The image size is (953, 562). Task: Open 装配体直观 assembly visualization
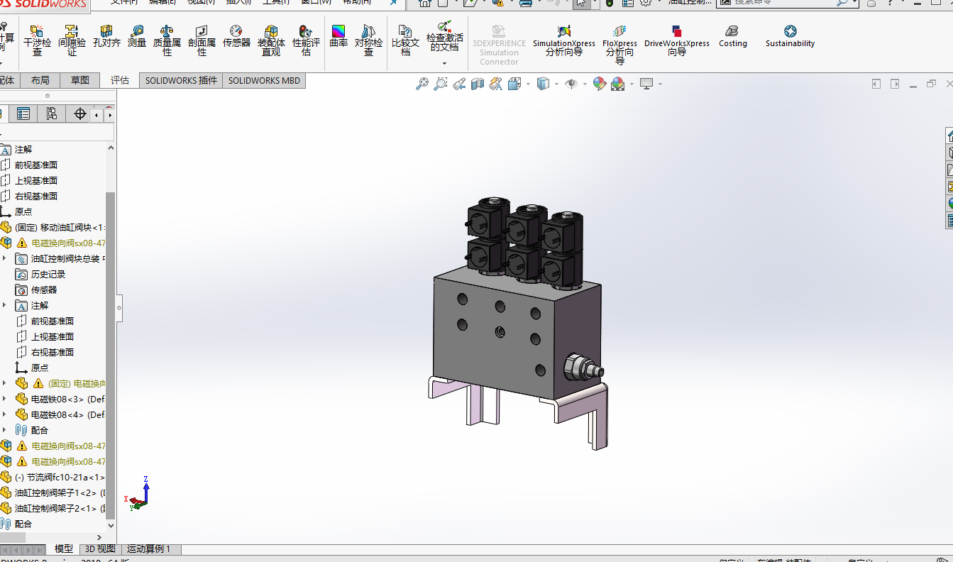tap(271, 40)
